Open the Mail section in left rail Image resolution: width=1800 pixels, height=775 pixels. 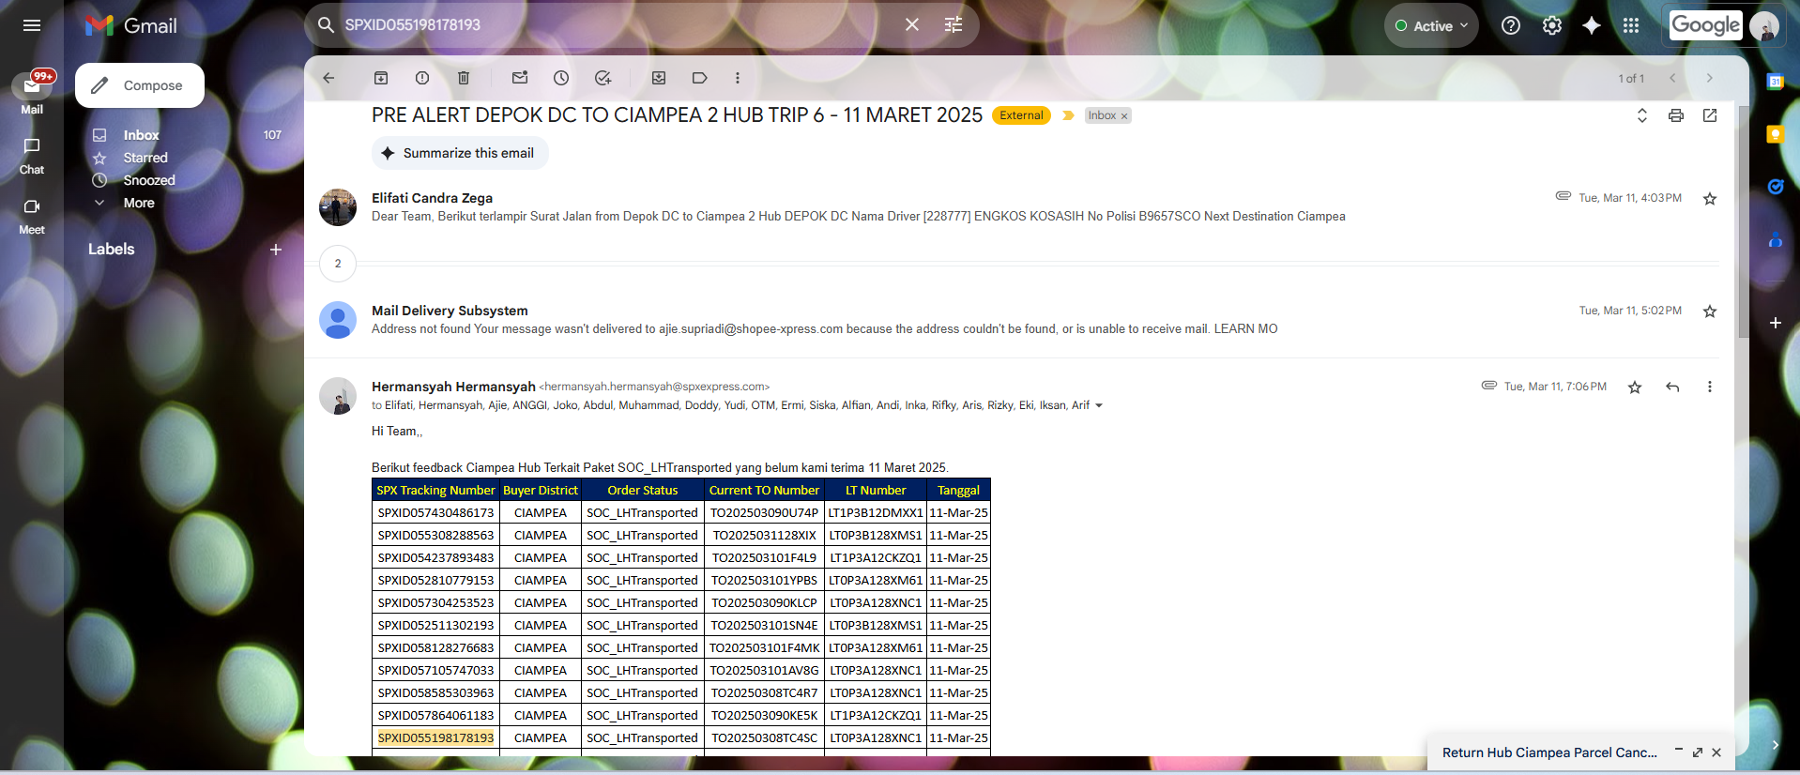[32, 92]
